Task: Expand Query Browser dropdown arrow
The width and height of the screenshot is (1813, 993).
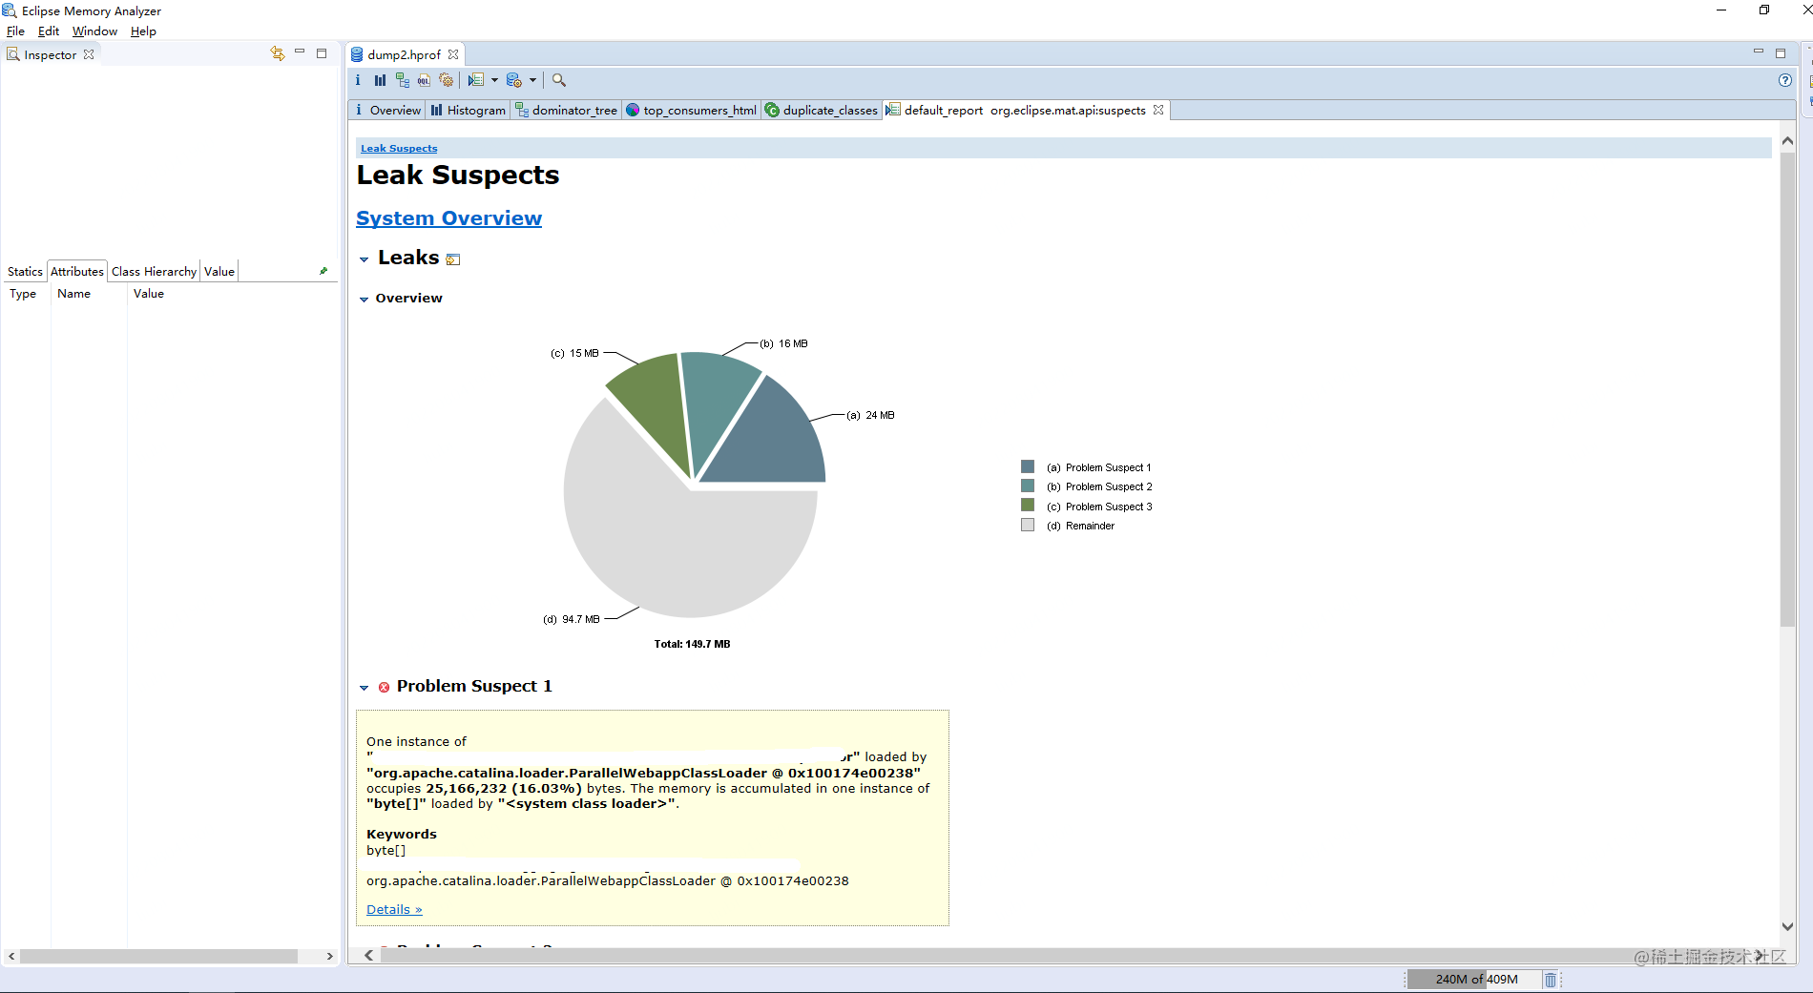Action: pos(532,80)
